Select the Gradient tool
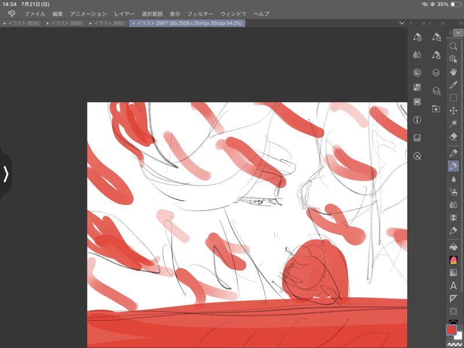Viewport: 464px width, 348px height. coord(453,273)
